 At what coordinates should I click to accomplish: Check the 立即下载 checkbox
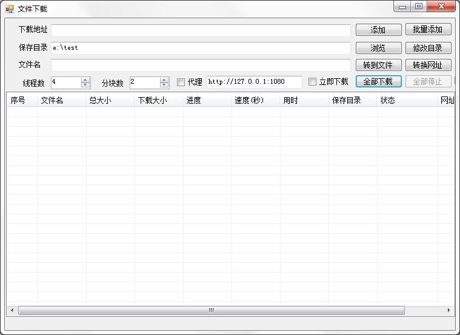coord(312,82)
